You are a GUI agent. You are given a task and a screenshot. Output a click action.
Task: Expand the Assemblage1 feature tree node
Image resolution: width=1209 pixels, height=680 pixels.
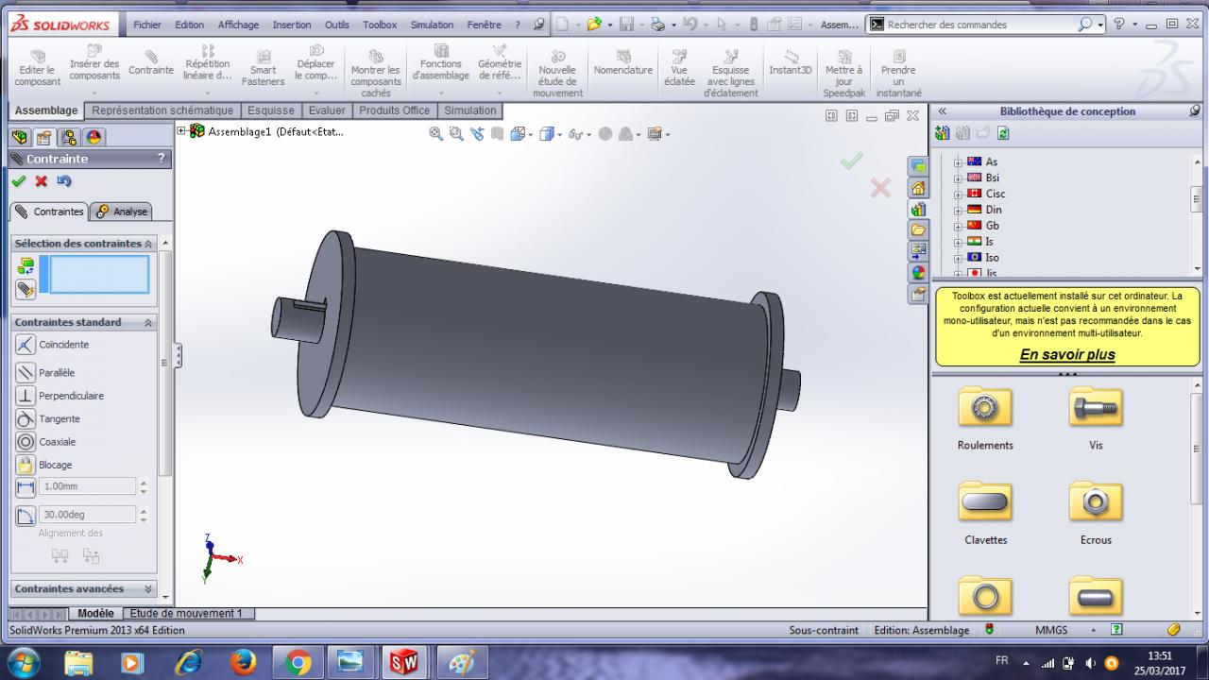pos(181,131)
